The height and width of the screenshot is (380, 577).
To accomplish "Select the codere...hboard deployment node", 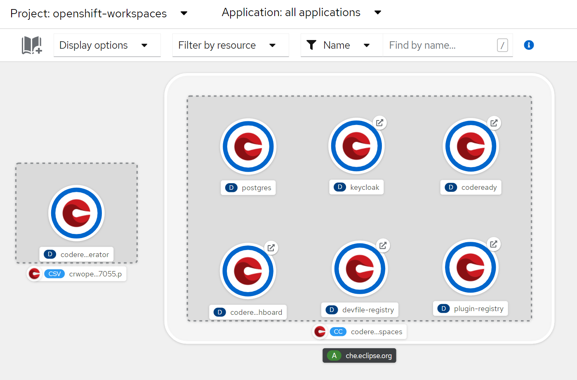I will [x=248, y=271].
